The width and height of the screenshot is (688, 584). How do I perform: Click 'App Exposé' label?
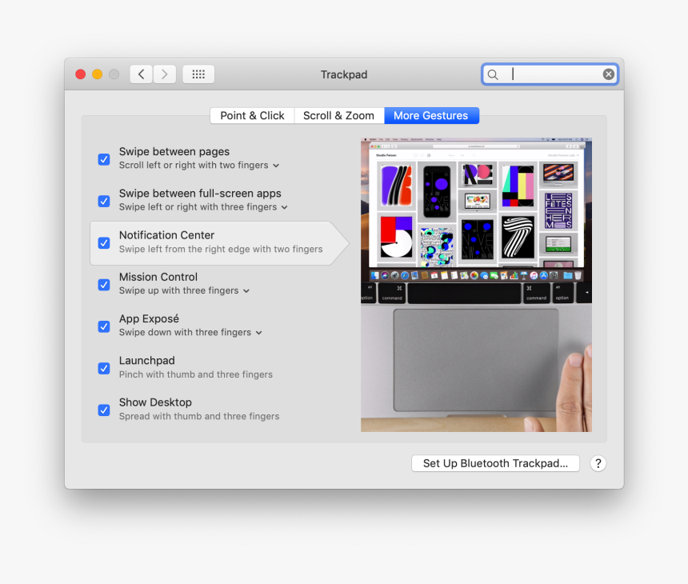pyautogui.click(x=149, y=318)
